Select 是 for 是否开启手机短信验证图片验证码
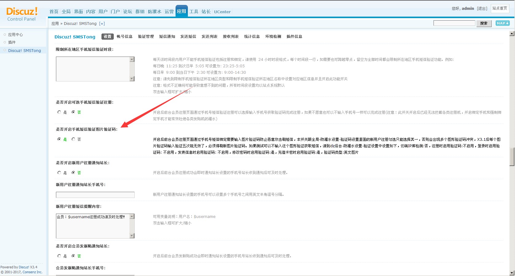Viewport: 515px width, 276px height. click(59, 139)
